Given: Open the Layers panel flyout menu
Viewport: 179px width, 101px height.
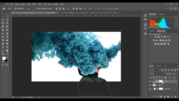Looking at the screenshot, I should (178, 66).
